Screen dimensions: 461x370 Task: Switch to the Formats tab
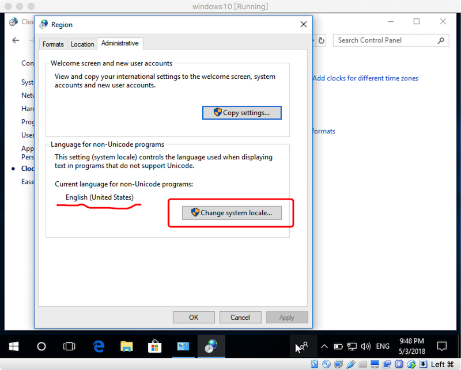[53, 44]
